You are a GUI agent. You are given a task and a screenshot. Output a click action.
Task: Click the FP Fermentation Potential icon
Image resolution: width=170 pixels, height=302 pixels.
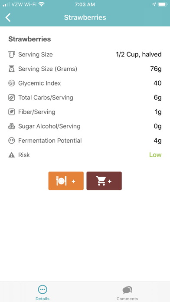(x=12, y=141)
